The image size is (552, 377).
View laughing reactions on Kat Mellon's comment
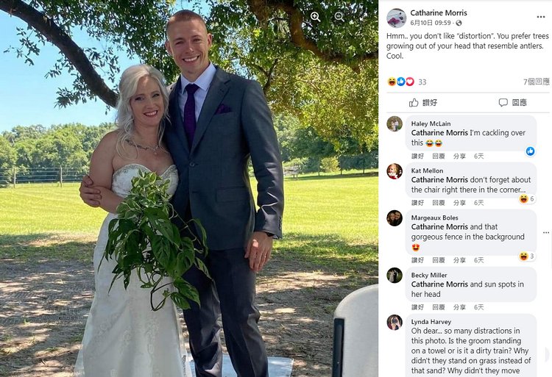coord(527,199)
